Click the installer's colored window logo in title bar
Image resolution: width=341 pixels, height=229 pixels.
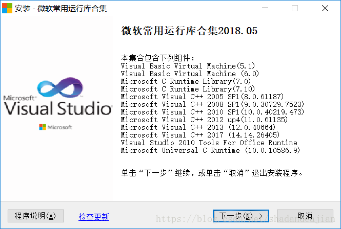pyautogui.click(x=7, y=8)
